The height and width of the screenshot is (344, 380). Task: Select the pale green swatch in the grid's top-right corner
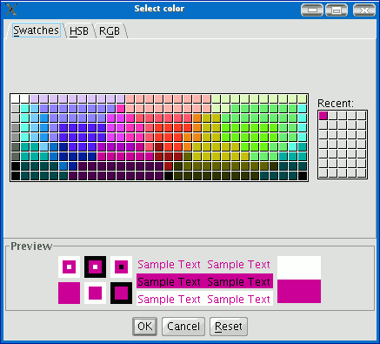(303, 98)
